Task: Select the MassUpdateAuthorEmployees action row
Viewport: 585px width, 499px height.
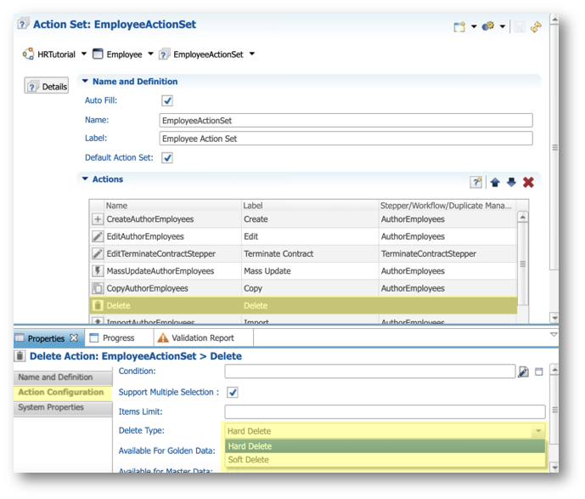Action: click(303, 271)
